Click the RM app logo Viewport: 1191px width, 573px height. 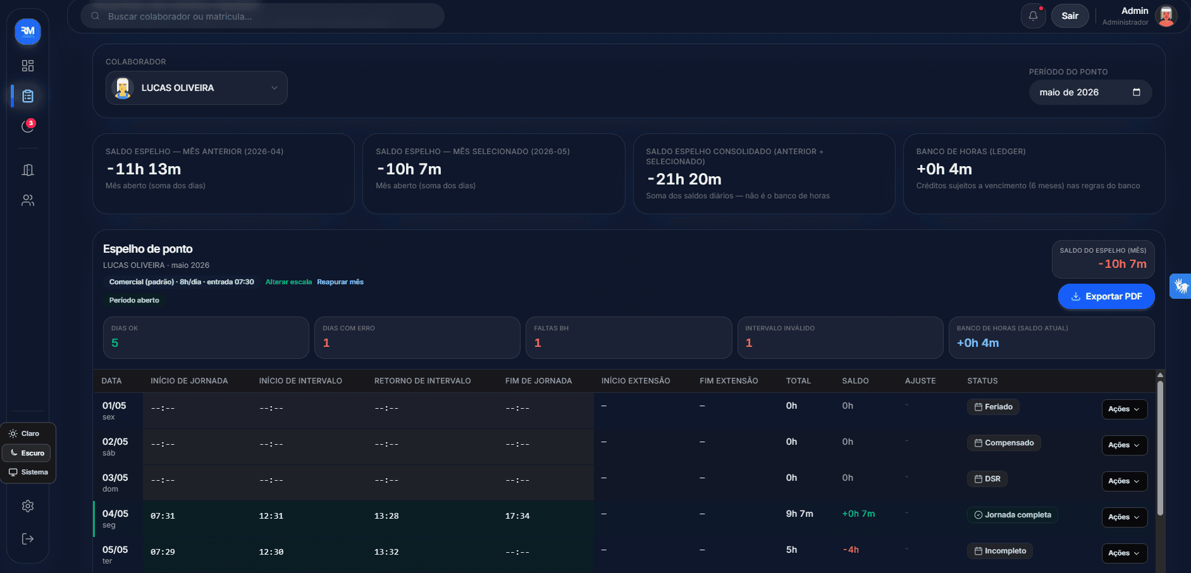tap(28, 31)
